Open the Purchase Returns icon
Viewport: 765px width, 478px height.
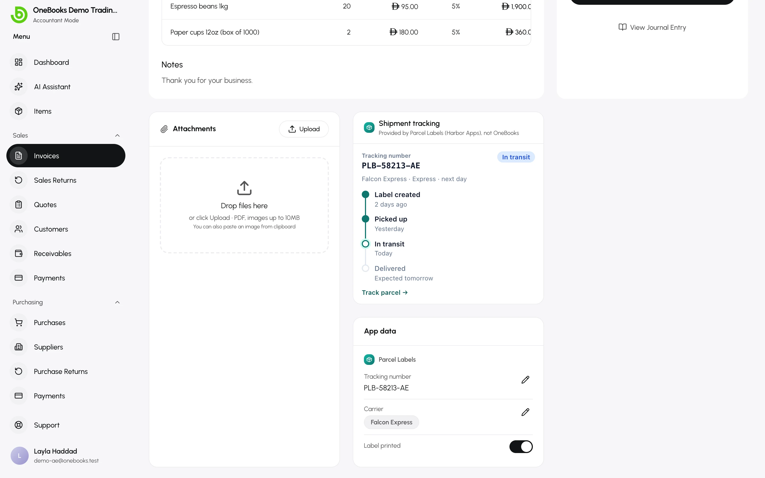[19, 371]
